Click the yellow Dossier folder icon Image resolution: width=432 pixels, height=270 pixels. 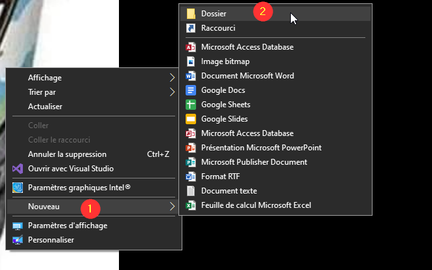tap(191, 14)
